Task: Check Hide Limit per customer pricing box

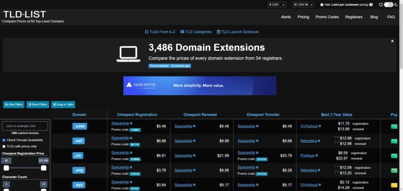Action: pos(322,5)
